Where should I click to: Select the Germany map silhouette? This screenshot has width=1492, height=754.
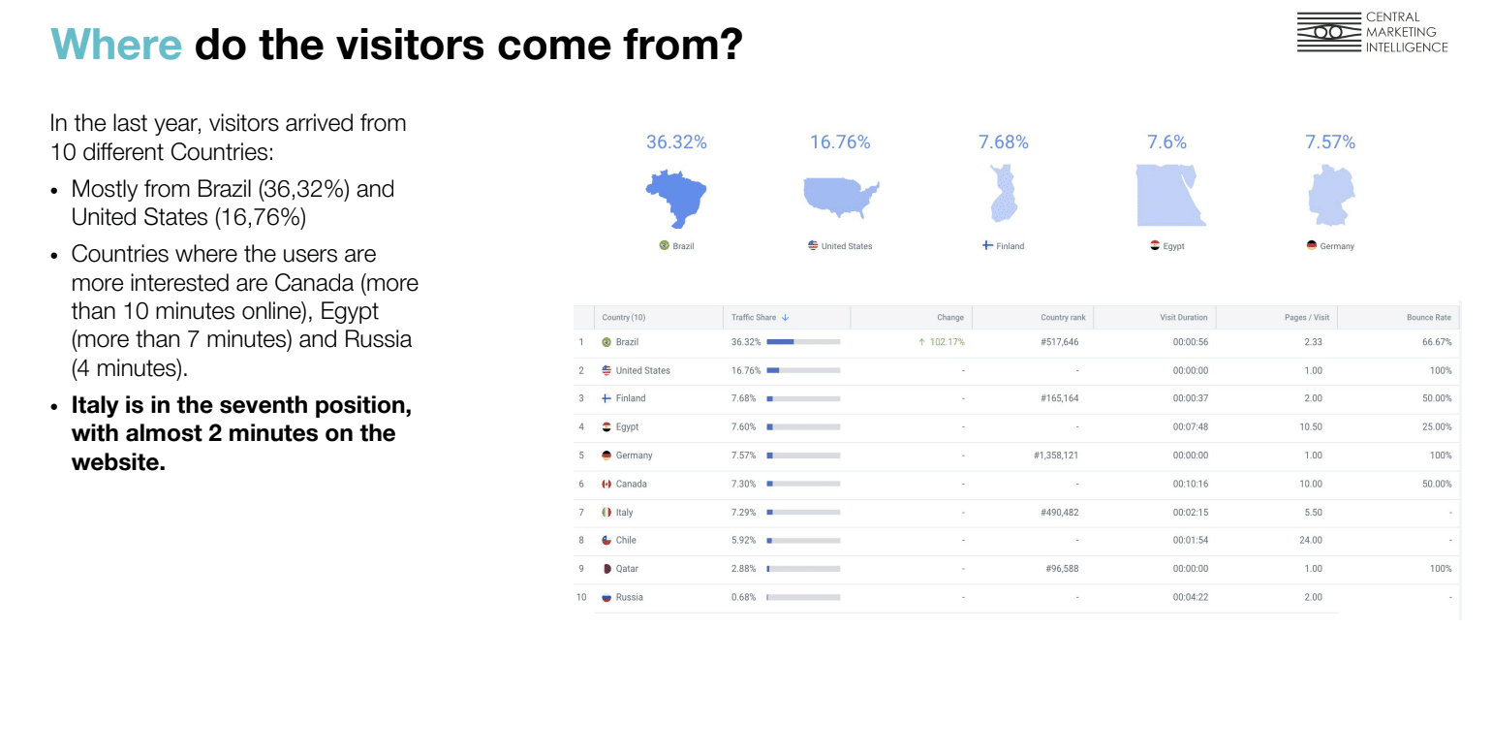(1330, 195)
